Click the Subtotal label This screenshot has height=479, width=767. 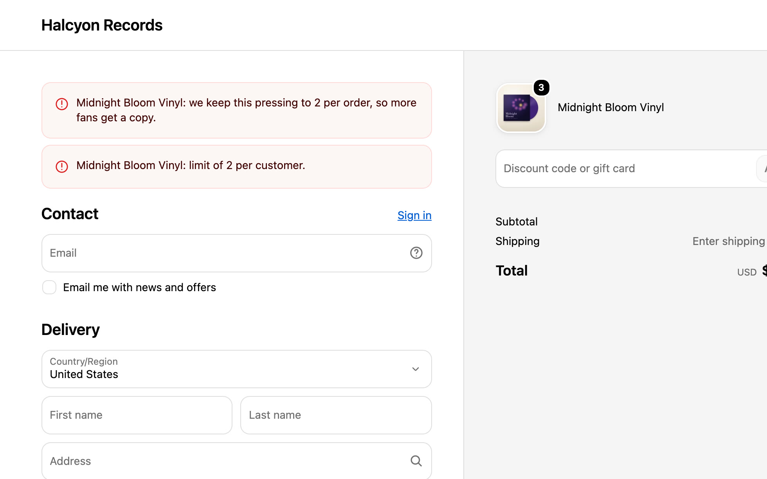coord(517,221)
